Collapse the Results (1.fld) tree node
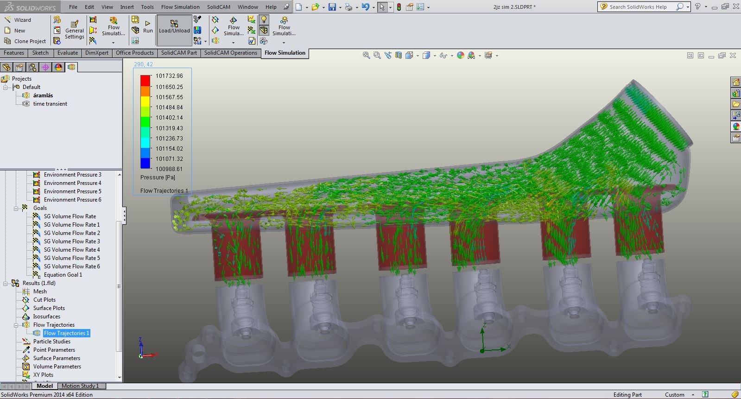This screenshot has height=399, width=741. click(6, 283)
